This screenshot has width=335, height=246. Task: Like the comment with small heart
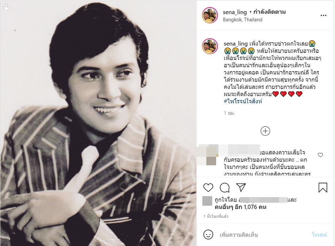pos(320,155)
